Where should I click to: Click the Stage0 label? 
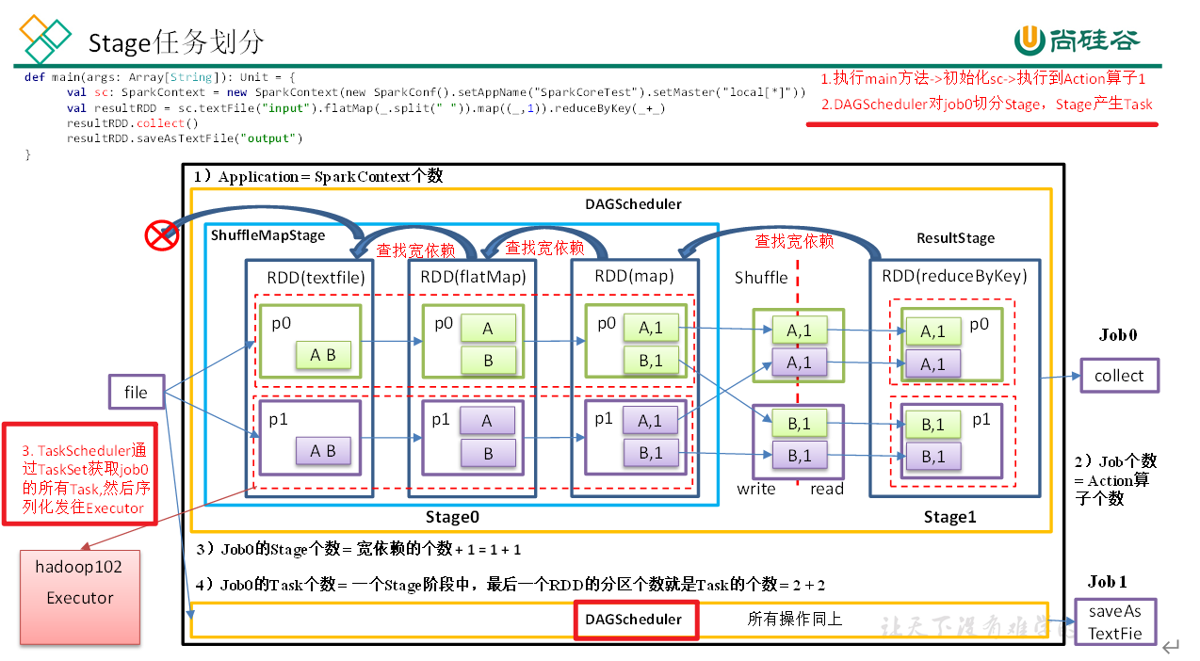[452, 517]
